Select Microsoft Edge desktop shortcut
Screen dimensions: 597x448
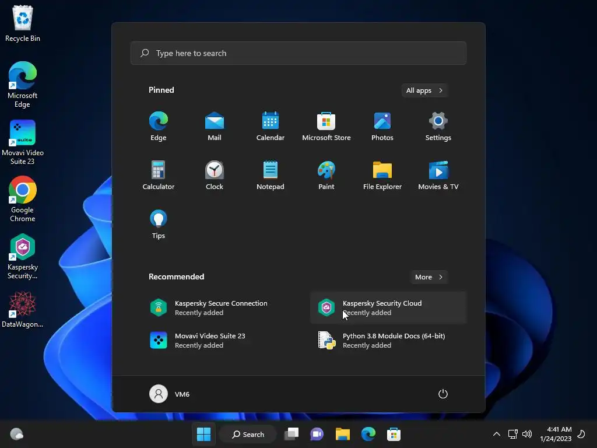coord(23,85)
